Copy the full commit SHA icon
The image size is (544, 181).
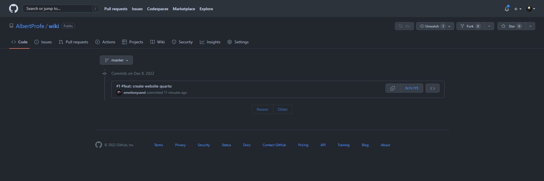tap(393, 88)
